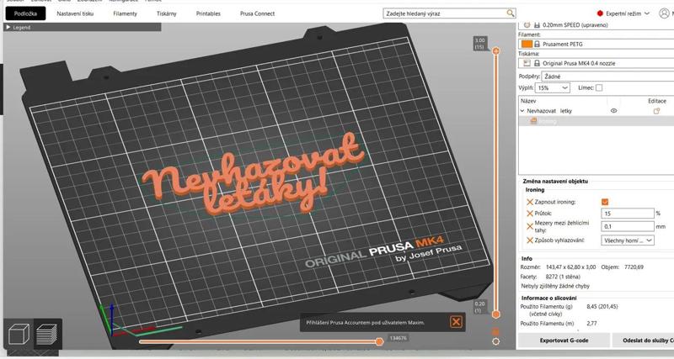Click the Název column header
674x359 pixels.
point(528,101)
